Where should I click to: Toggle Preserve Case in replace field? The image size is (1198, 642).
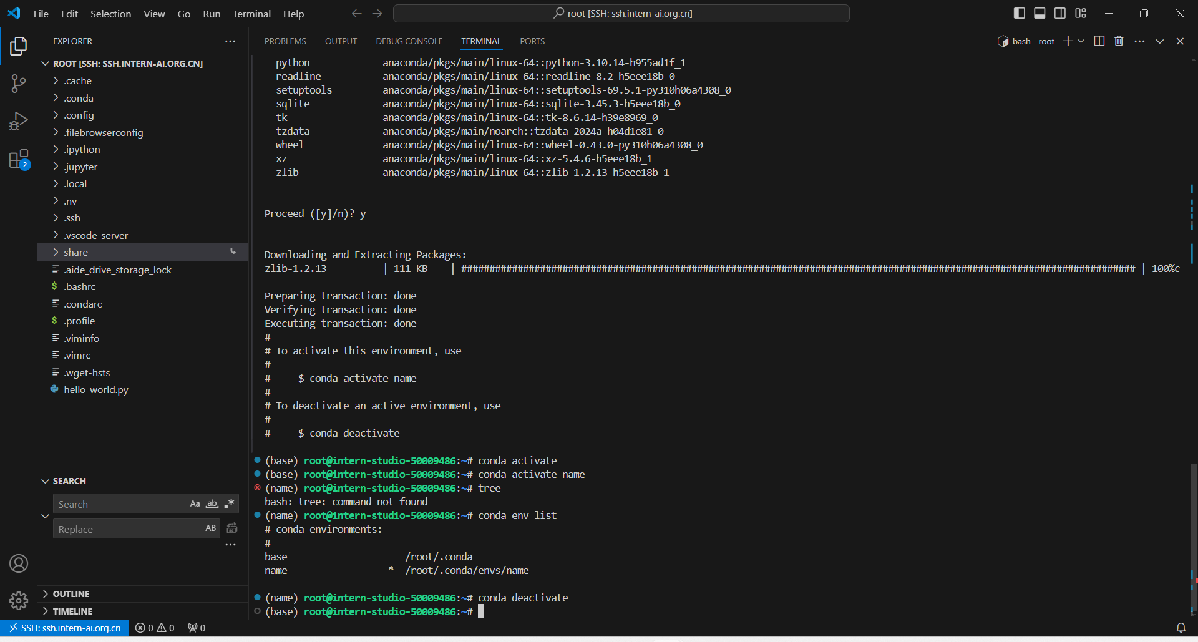pos(211,528)
